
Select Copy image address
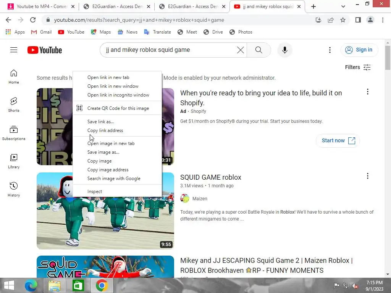(118, 170)
